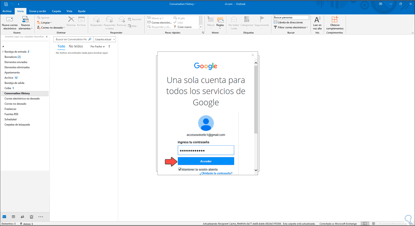415x226 pixels.
Task: Select the Elementos enviados folder
Action: tap(16, 62)
